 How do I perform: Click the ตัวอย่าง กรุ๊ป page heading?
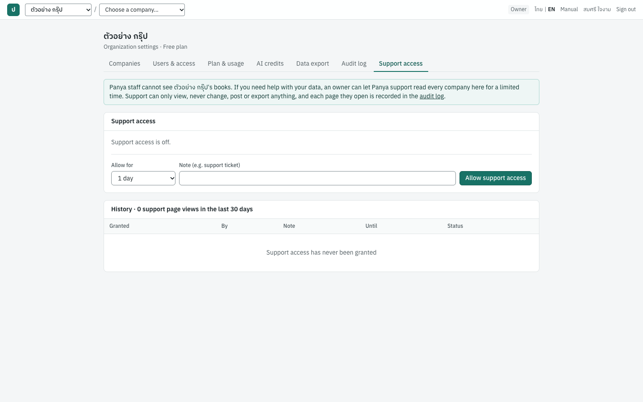125,36
